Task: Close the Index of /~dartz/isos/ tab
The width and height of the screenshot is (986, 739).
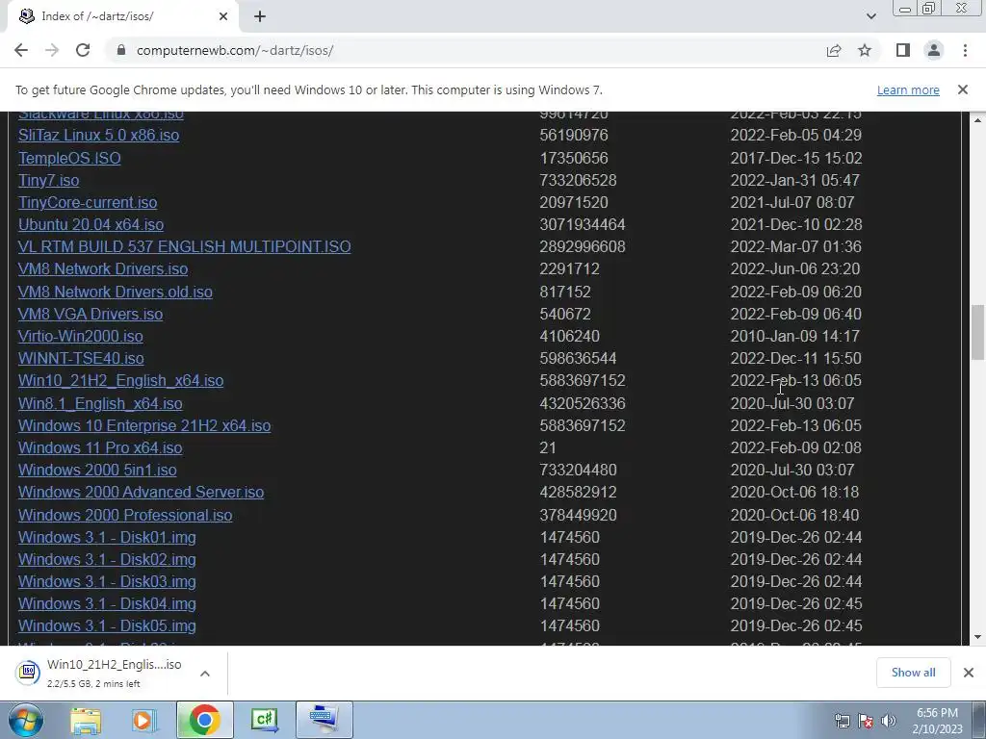Action: point(223,16)
